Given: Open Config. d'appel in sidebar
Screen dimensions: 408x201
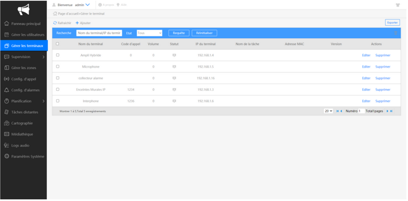Looking at the screenshot, I should [x=24, y=79].
